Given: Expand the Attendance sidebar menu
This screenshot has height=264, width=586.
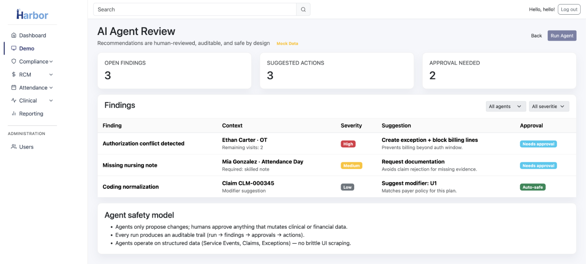Looking at the screenshot, I should tap(51, 87).
